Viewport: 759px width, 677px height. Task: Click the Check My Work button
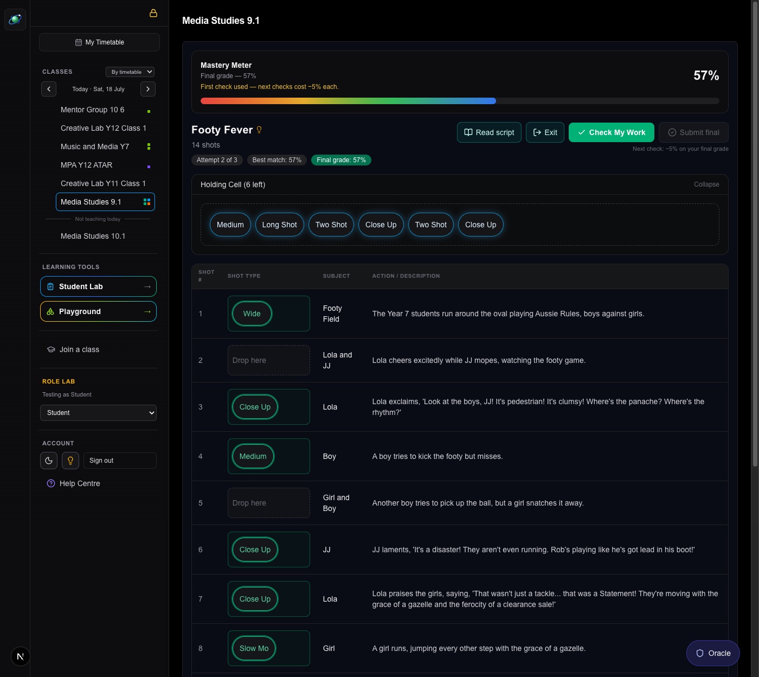point(612,132)
